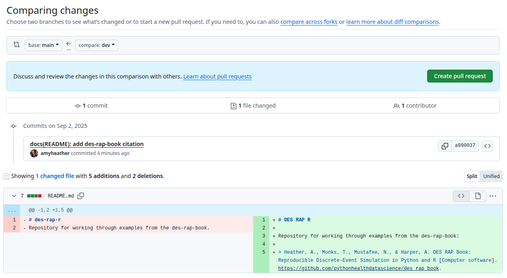The image size is (507, 278).
Task: Open compare across forks link
Action: 309,22
